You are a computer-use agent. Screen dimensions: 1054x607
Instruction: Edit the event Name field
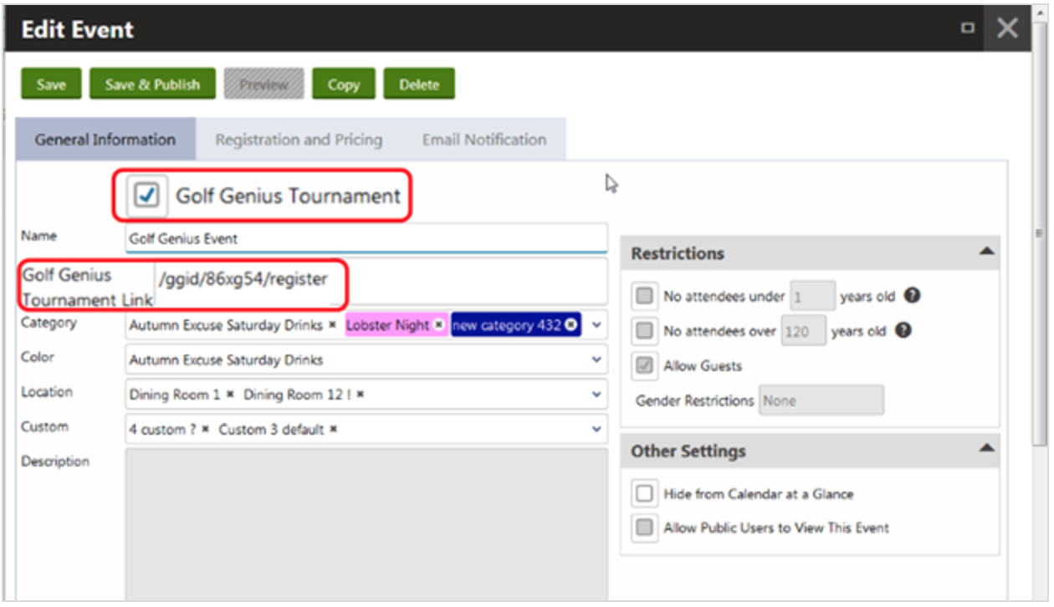366,238
